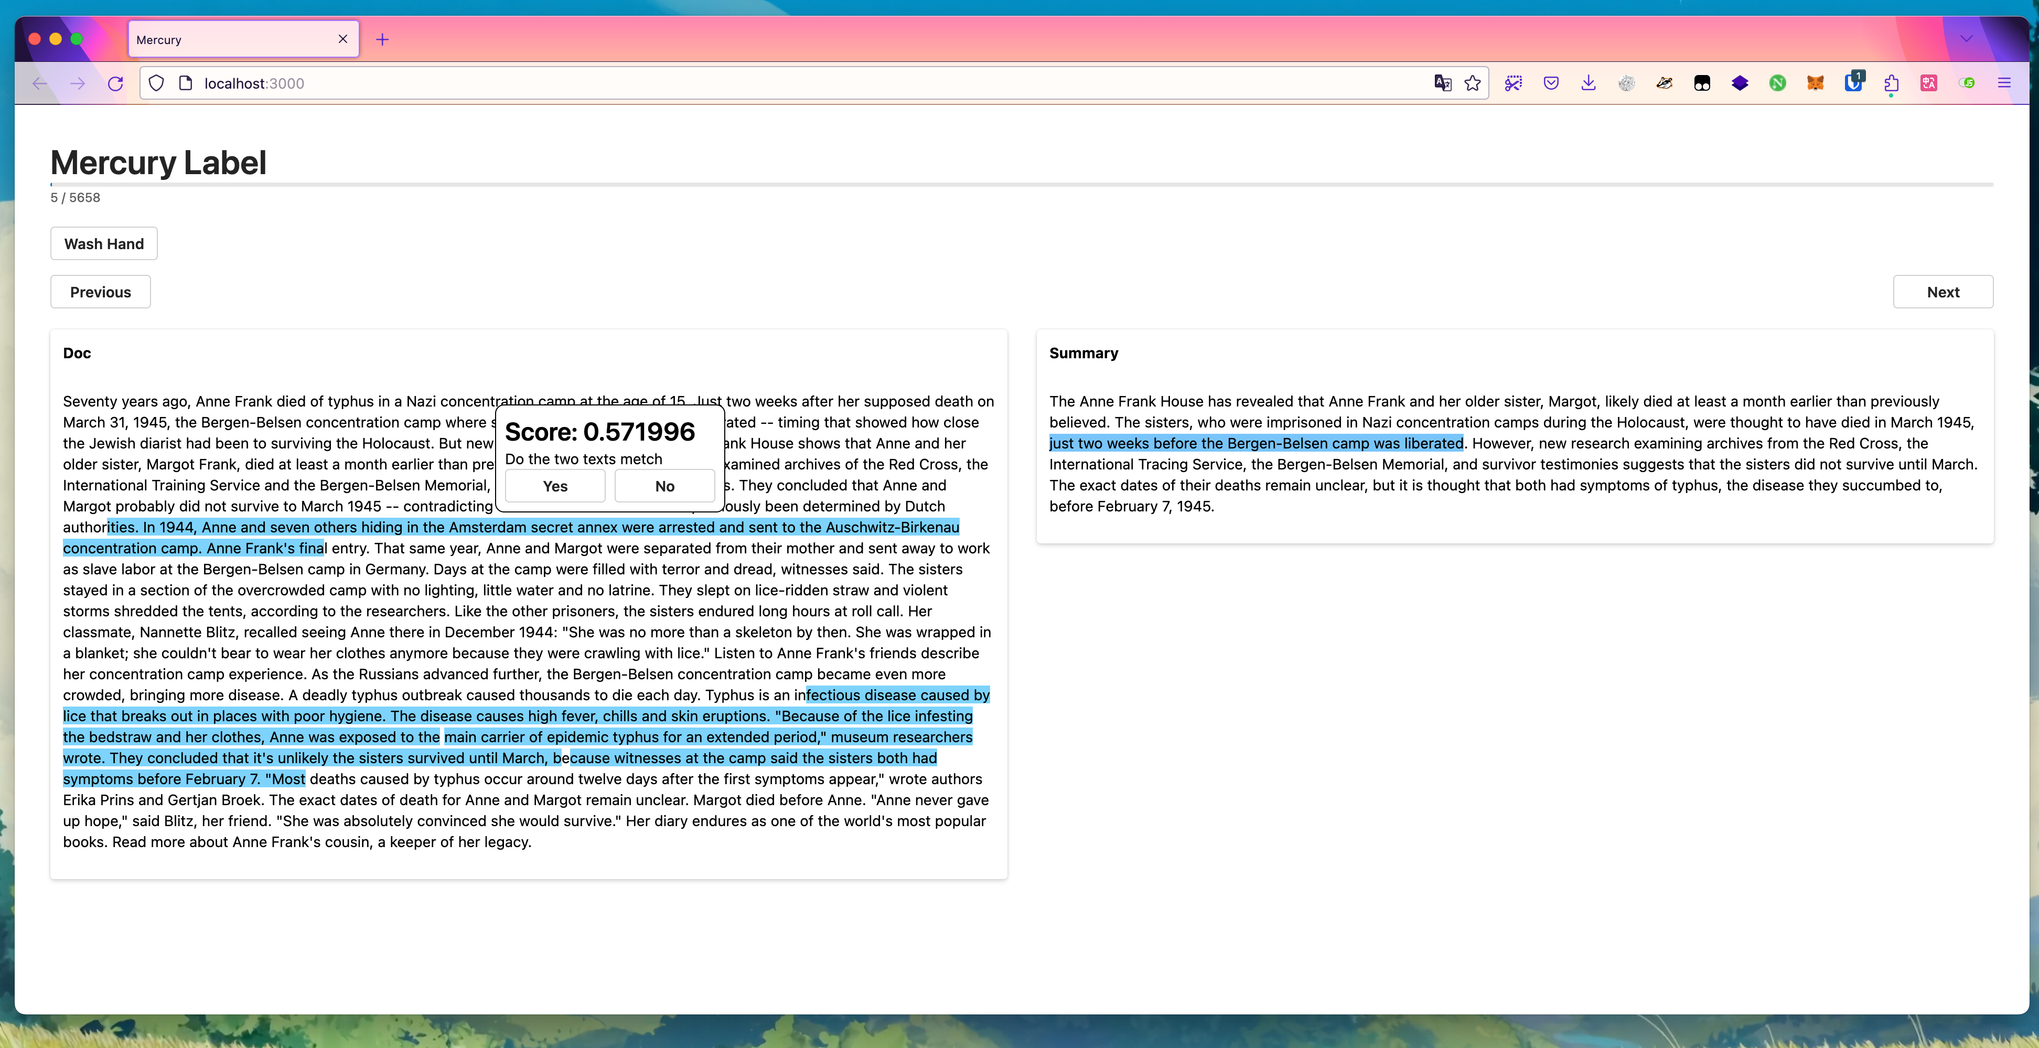Click the labeling progress bar under title
This screenshot has width=2039, height=1048.
point(1021,185)
